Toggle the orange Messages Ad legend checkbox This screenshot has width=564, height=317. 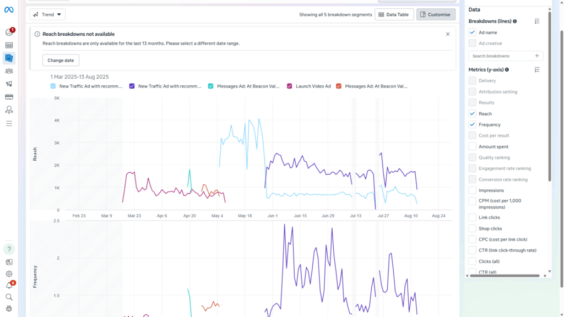(339, 86)
